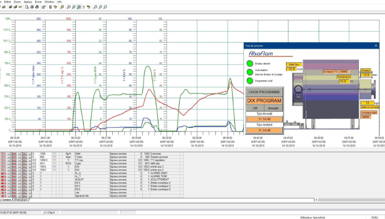Select the highlighted zoom magnifier tool
This screenshot has height=219, width=385.
[x=79, y=7]
